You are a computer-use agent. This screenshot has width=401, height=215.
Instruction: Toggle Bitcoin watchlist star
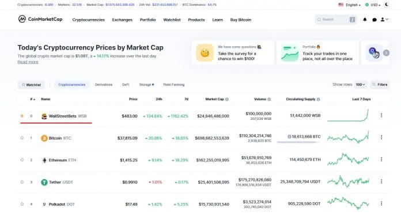pyautogui.click(x=22, y=138)
